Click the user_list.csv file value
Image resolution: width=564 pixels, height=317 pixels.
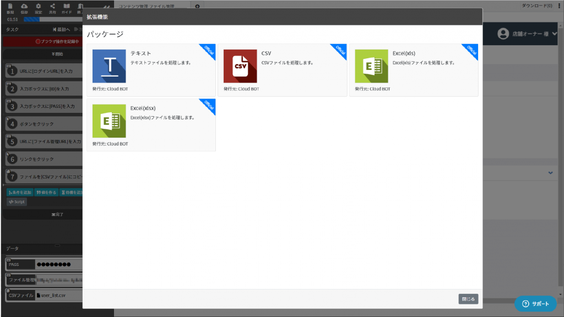point(53,296)
